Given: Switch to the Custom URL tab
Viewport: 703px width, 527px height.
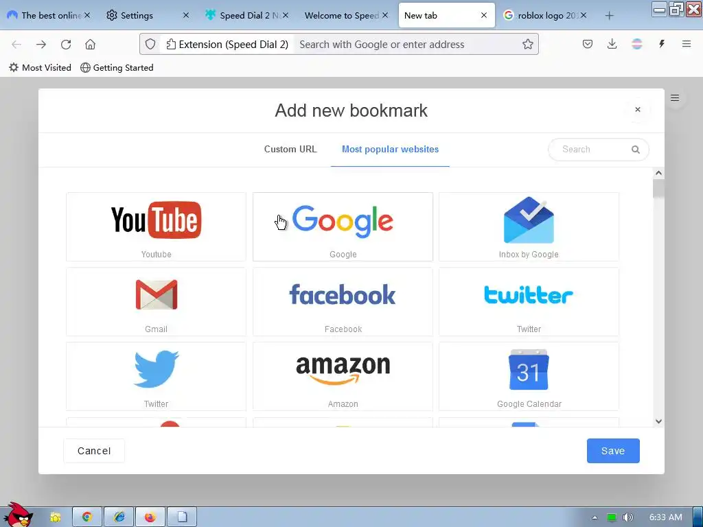Looking at the screenshot, I should [x=290, y=149].
